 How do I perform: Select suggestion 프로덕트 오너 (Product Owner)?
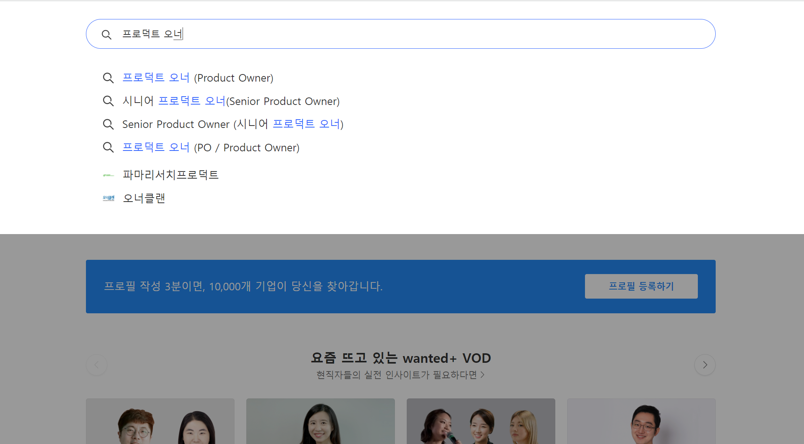198,78
